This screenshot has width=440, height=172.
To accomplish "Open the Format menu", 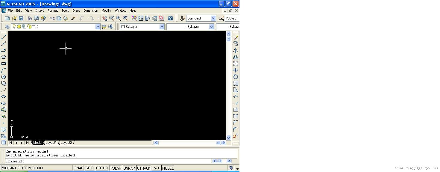I will click(x=53, y=10).
